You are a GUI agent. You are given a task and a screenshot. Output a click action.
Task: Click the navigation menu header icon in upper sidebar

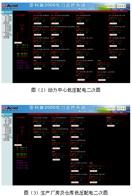pyautogui.click(x=3, y=12)
